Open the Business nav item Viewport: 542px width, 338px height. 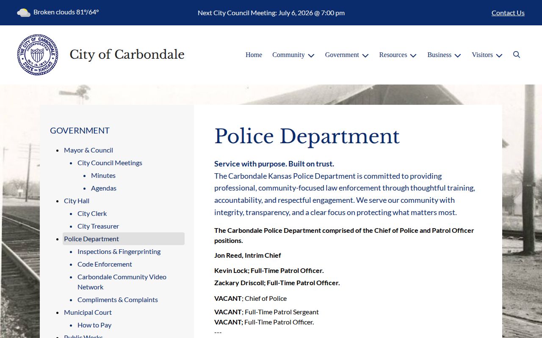[439, 55]
